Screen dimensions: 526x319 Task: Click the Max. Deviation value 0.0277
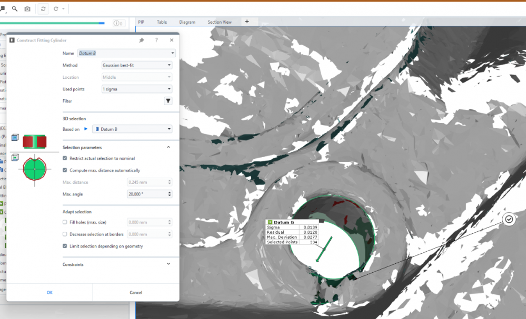click(x=310, y=237)
